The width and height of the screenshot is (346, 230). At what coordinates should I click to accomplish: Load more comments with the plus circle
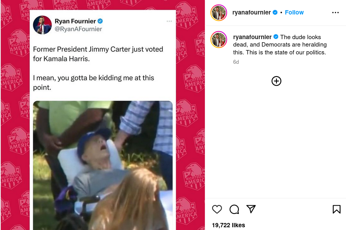pyautogui.click(x=276, y=81)
